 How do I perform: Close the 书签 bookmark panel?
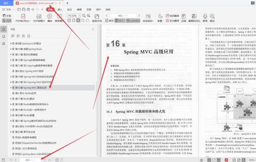[93, 29]
